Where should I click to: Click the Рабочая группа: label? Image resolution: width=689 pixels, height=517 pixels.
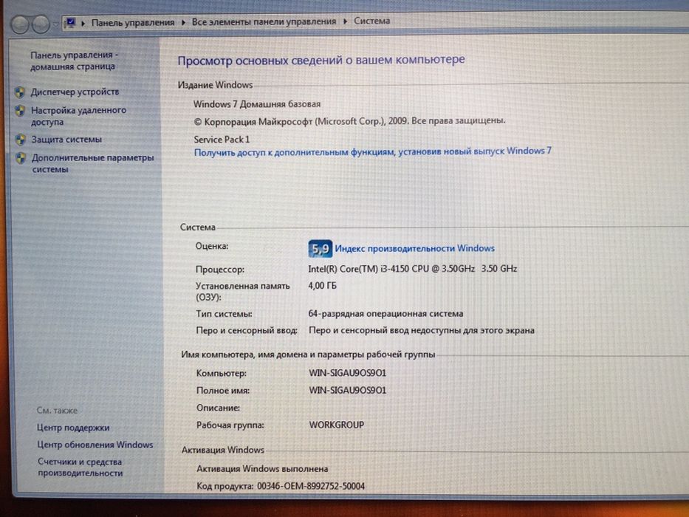[230, 425]
